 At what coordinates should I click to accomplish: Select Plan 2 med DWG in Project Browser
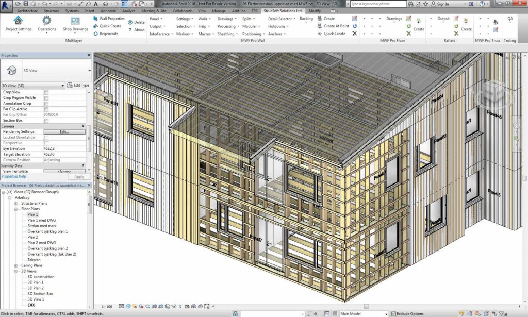(x=41, y=243)
